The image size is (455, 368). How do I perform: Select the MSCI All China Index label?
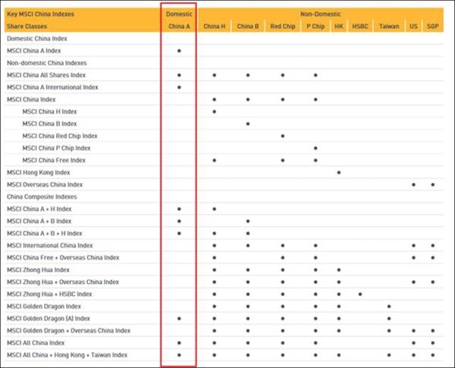click(36, 343)
